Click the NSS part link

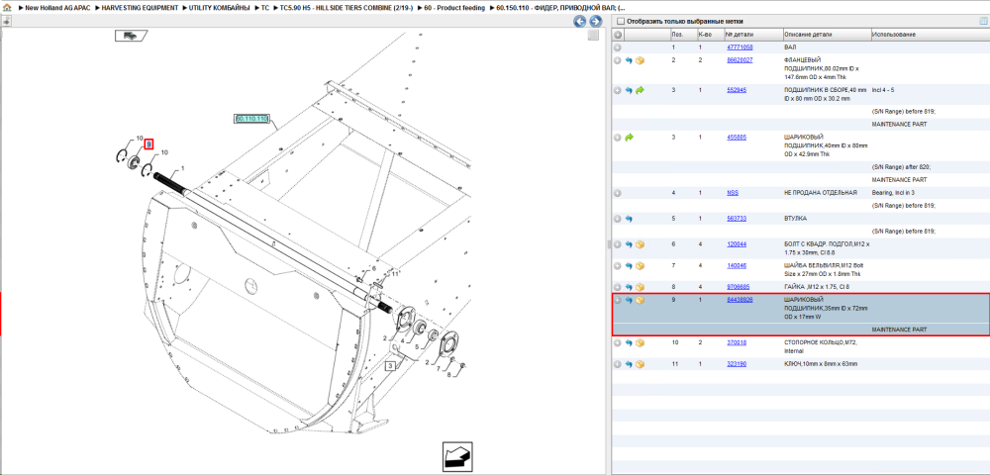point(733,192)
